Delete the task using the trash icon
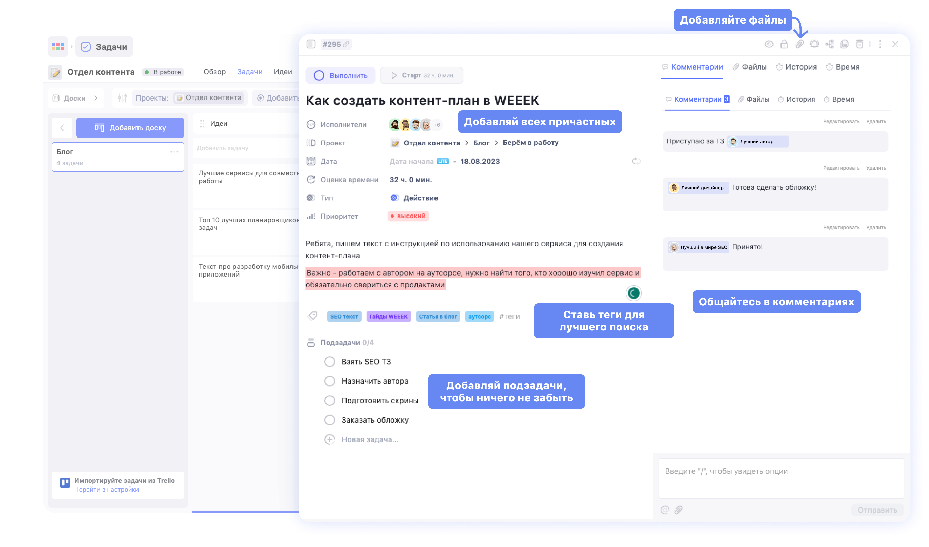The image size is (929, 547). coord(859,44)
